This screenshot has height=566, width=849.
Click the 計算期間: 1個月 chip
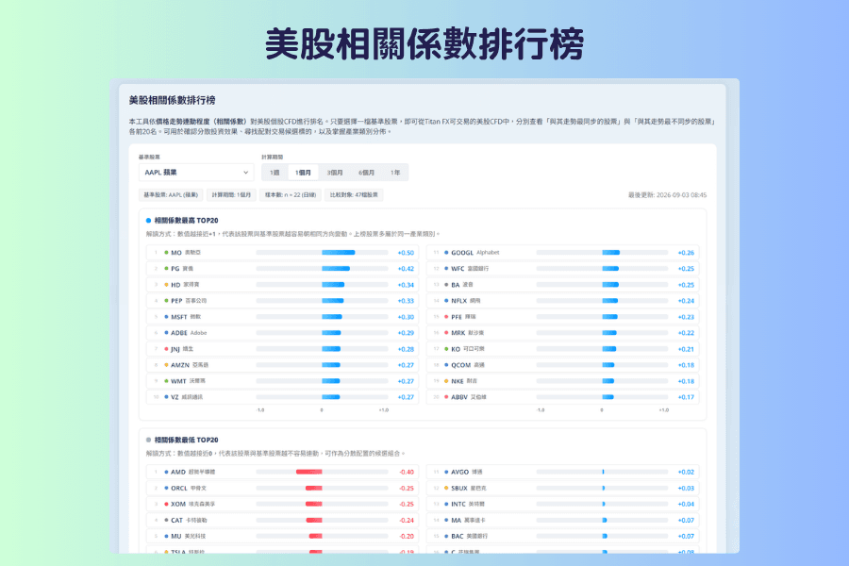point(231,195)
